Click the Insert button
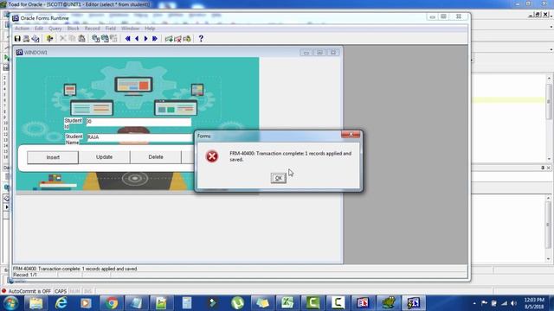The height and width of the screenshot is (311, 554). [53, 157]
